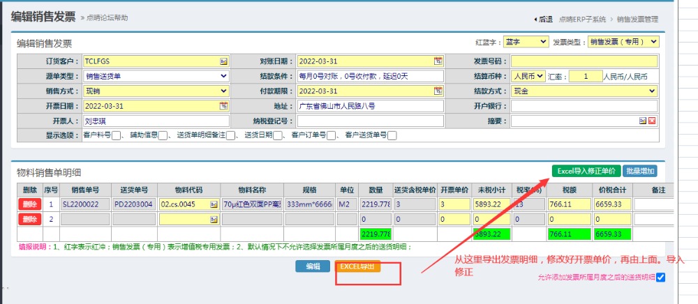Open calendar picker for 开票日期
This screenshot has width=698, height=304.
coord(224,106)
